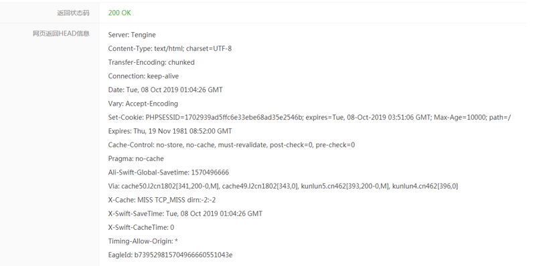This screenshot has width=535, height=266.
Task: Click the Via: cache50 header line
Action: (x=283, y=186)
